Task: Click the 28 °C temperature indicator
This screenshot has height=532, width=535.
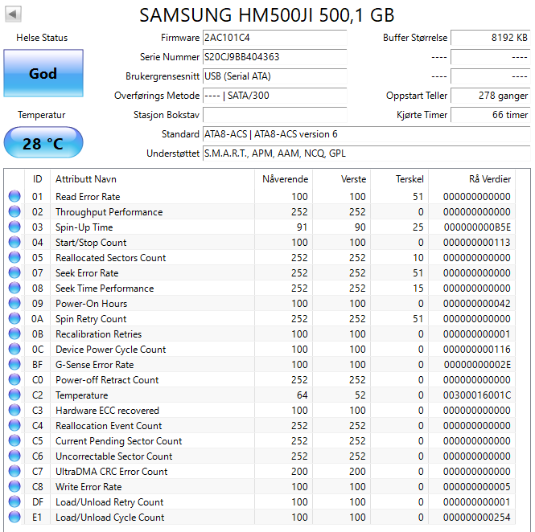Action: [43, 144]
